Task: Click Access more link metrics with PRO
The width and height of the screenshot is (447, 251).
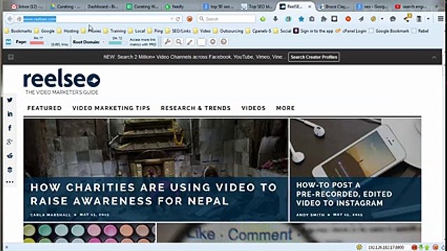Action: (143, 42)
